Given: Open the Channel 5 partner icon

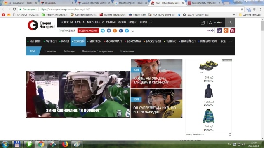Looking at the screenshot, I should pyautogui.click(x=232, y=30).
